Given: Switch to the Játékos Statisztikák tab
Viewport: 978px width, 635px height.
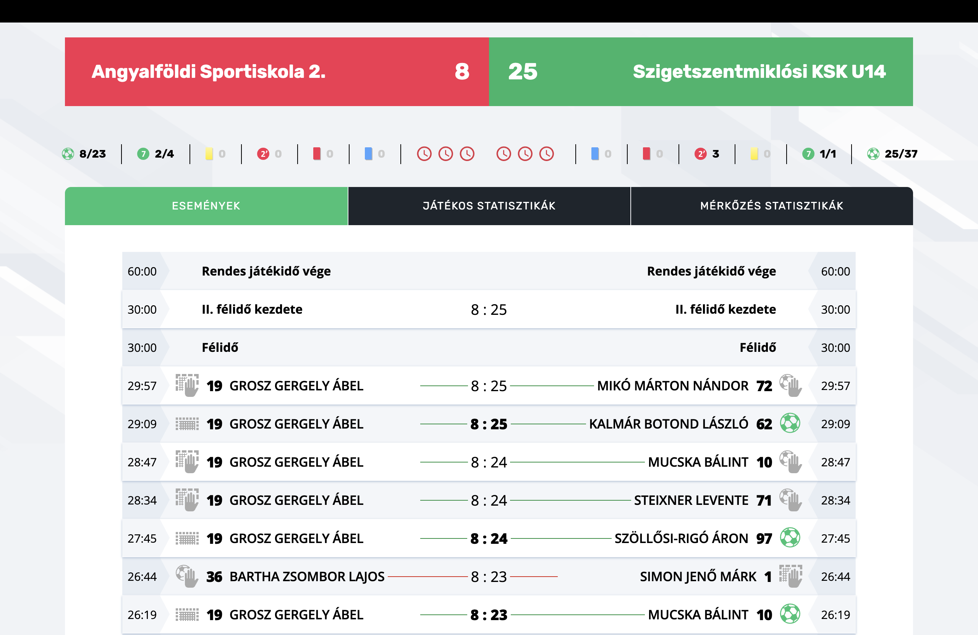Looking at the screenshot, I should click(489, 206).
